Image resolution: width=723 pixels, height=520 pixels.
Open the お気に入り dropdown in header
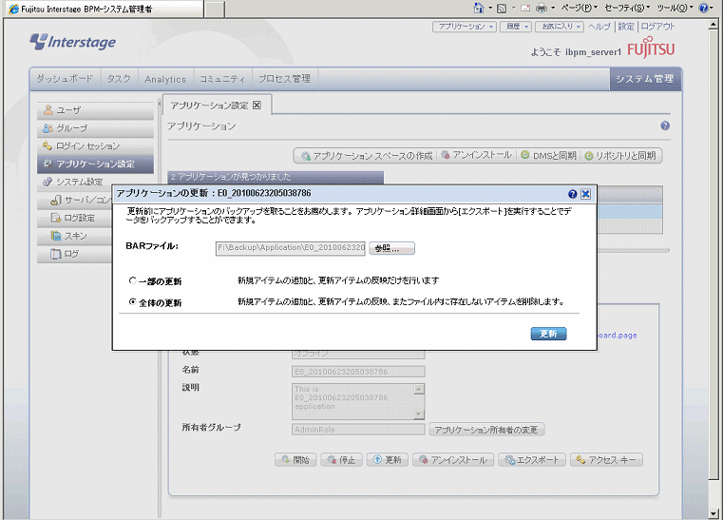[x=560, y=27]
